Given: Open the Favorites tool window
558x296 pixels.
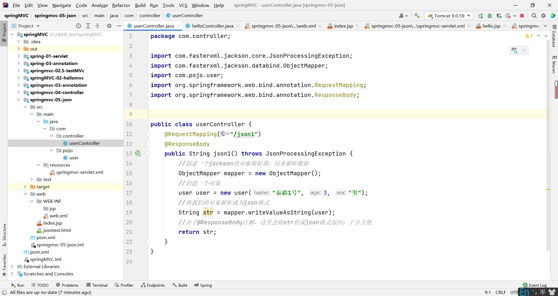Looking at the screenshot, I should click(4, 265).
